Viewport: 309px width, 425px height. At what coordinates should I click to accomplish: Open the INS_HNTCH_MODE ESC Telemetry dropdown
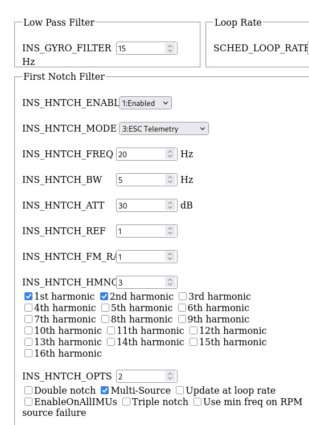tap(163, 129)
